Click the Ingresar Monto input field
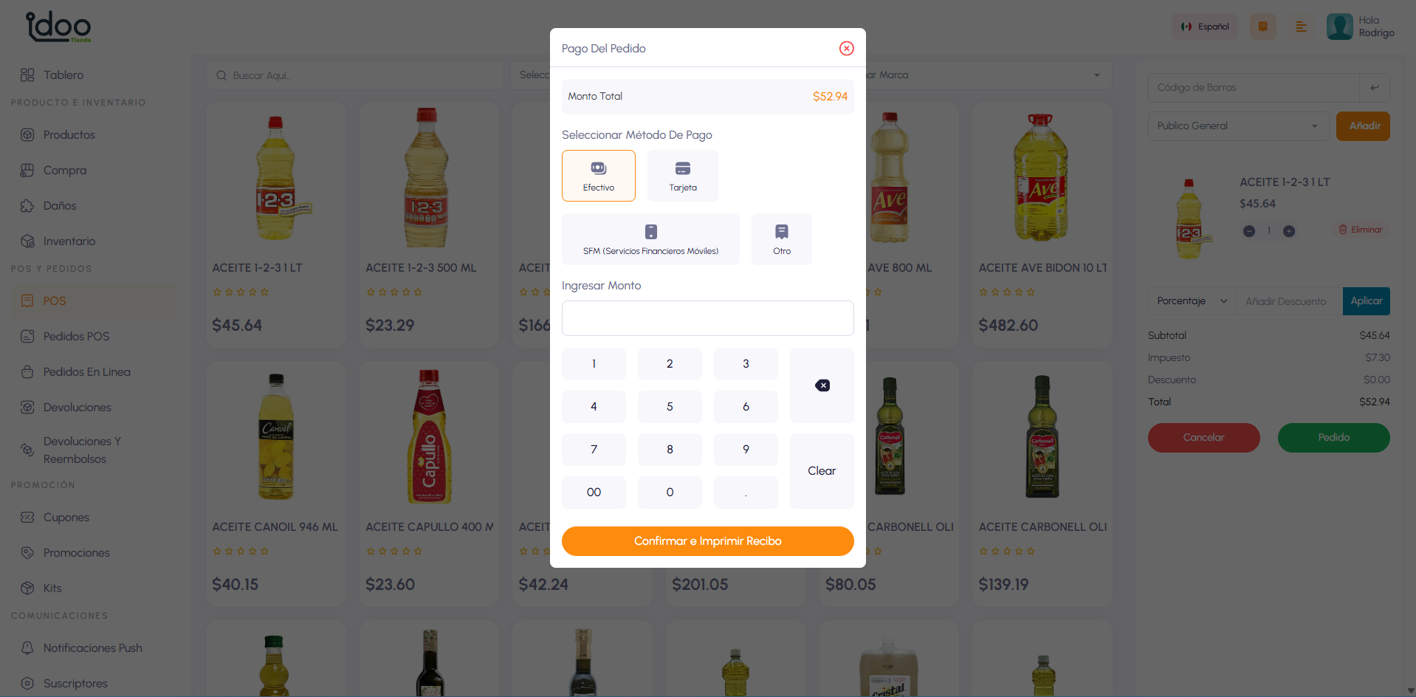 click(707, 318)
